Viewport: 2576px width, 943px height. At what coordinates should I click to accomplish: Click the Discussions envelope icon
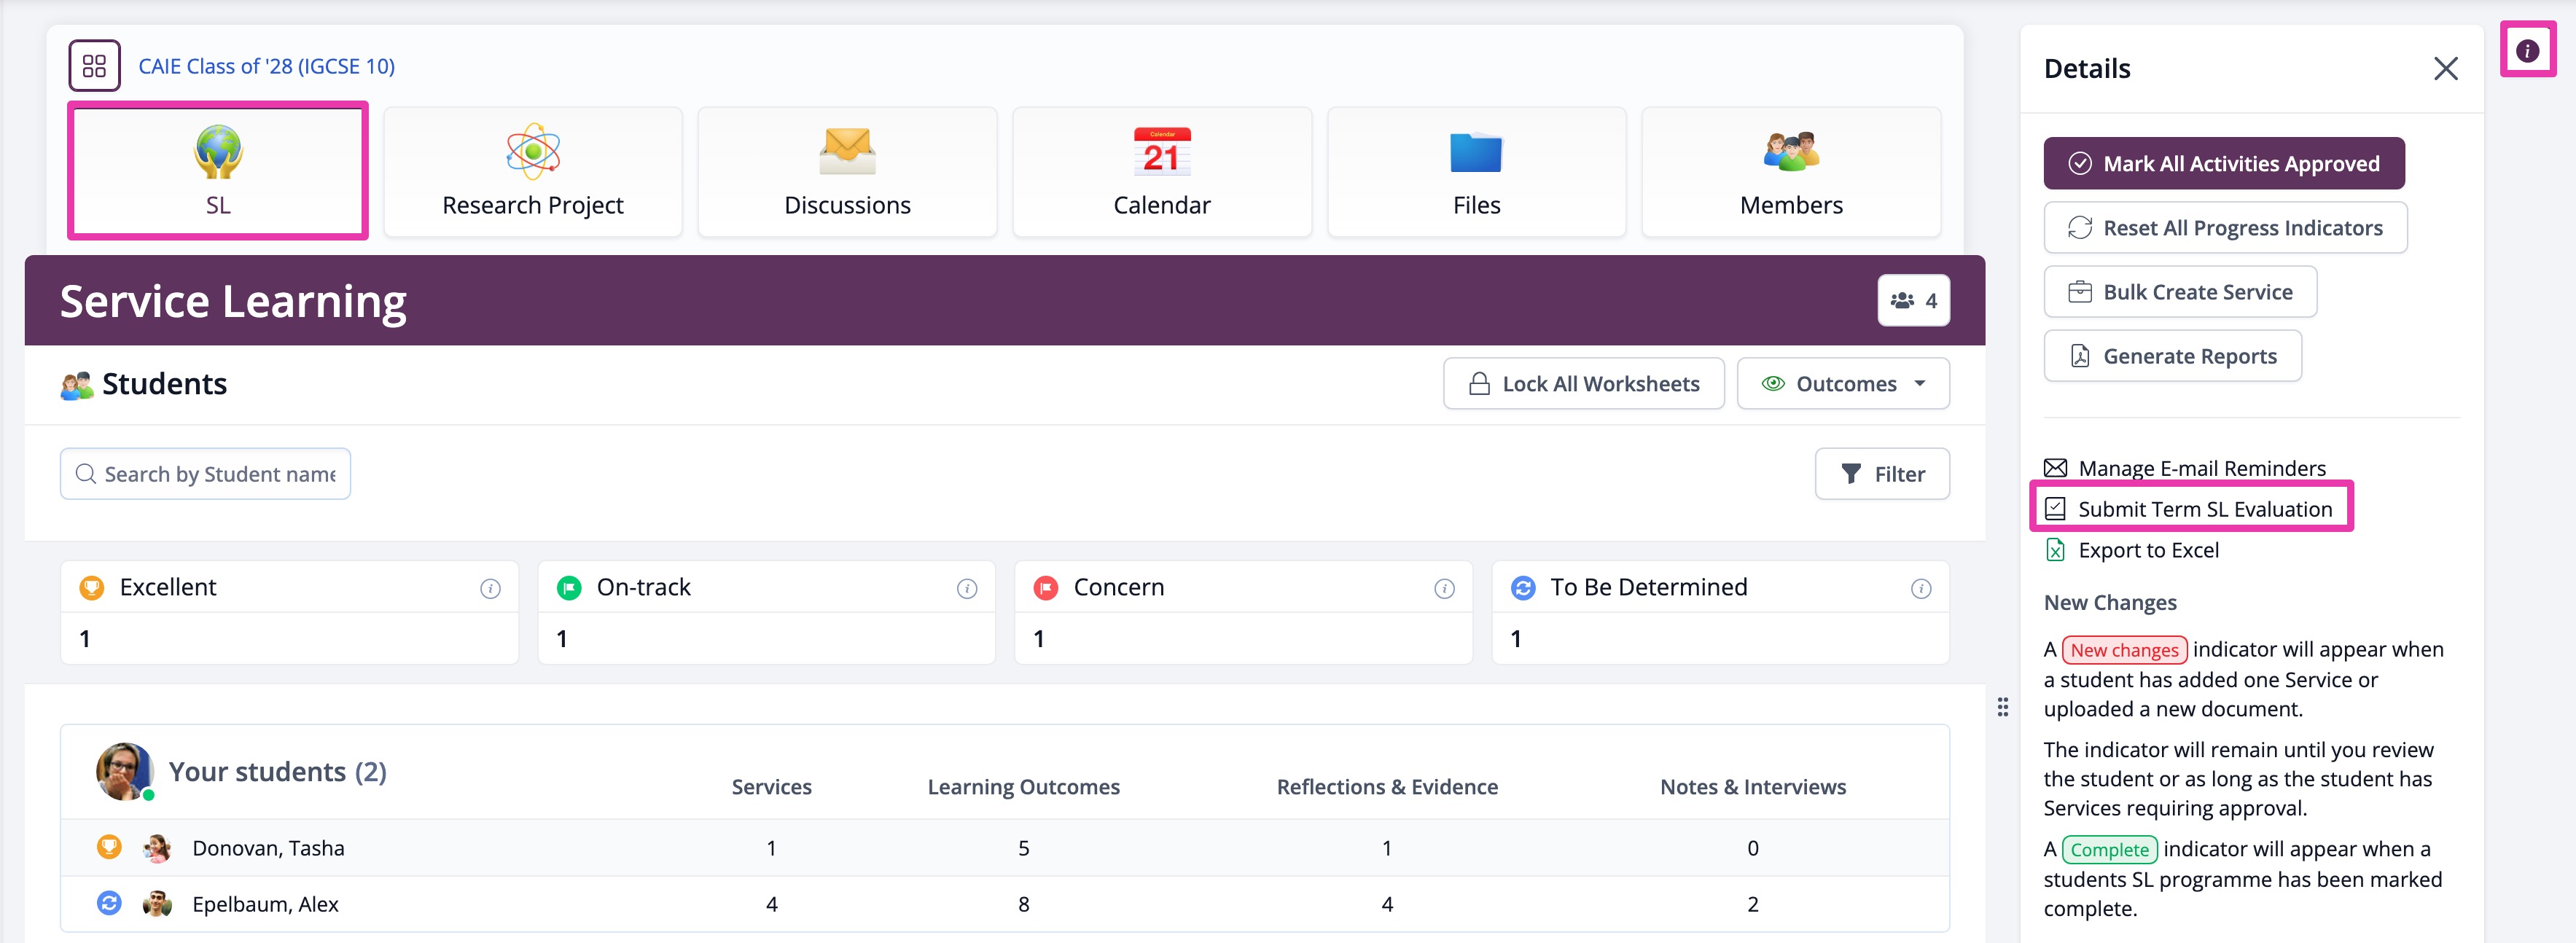coord(847,152)
